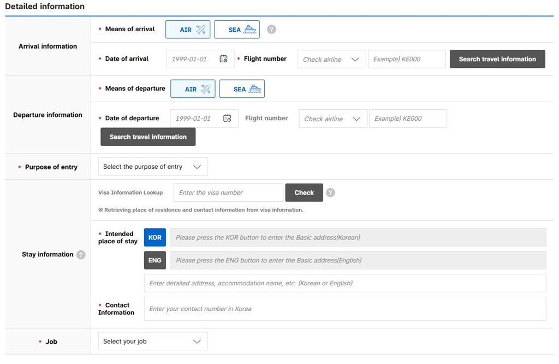Open the arrival date calendar icon
Image resolution: width=559 pixels, height=364 pixels.
pyautogui.click(x=223, y=59)
